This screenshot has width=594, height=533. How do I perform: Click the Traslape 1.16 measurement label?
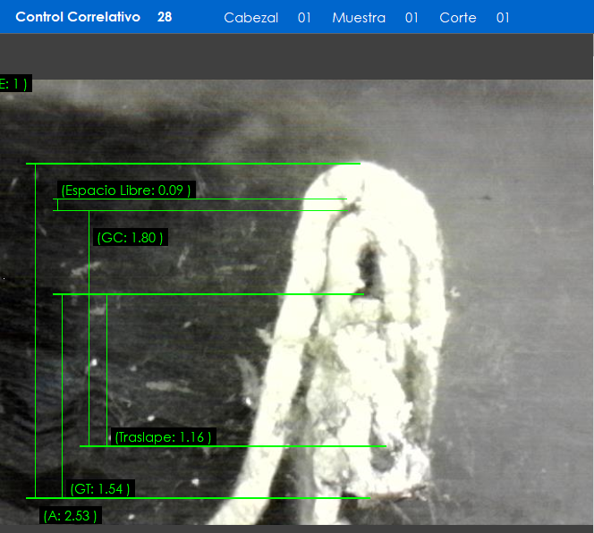[x=163, y=437]
